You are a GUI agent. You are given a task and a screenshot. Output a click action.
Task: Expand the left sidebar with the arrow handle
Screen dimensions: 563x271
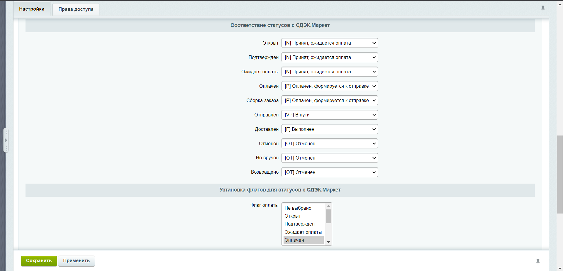point(6,140)
